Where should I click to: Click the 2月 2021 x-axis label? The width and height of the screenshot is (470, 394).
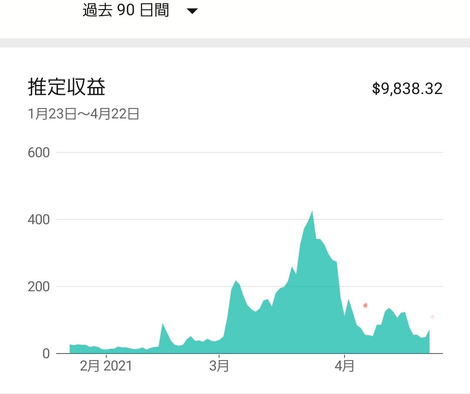(106, 366)
